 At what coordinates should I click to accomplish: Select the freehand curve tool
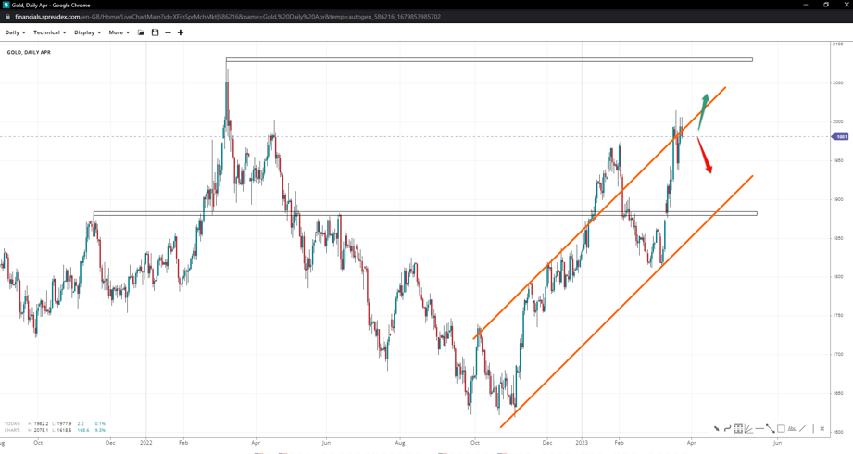pos(727,429)
